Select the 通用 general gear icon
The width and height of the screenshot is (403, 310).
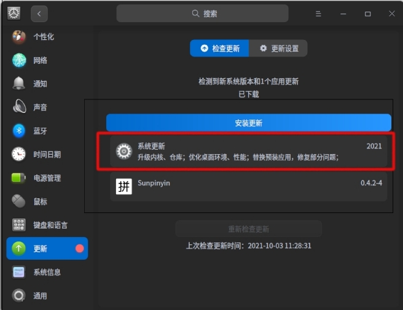[x=18, y=296]
